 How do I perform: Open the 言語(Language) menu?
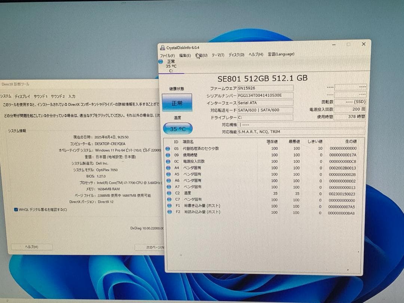281,54
